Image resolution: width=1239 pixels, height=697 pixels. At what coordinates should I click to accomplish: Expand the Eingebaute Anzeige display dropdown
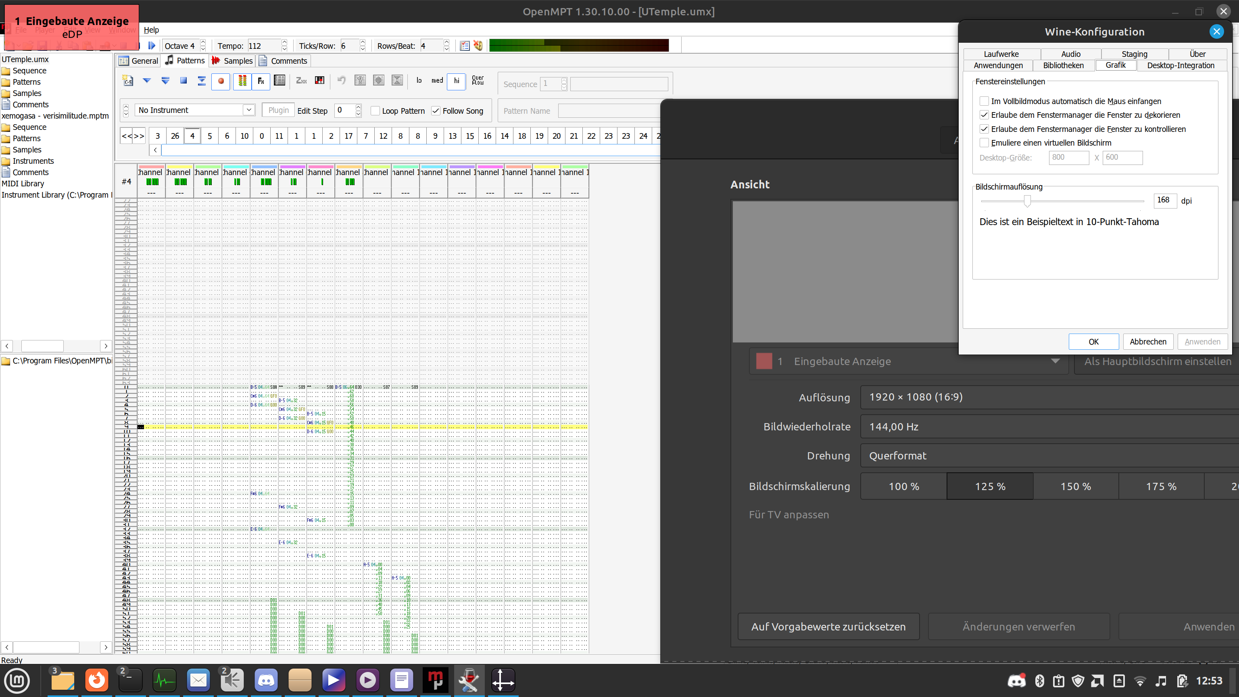tap(1054, 361)
